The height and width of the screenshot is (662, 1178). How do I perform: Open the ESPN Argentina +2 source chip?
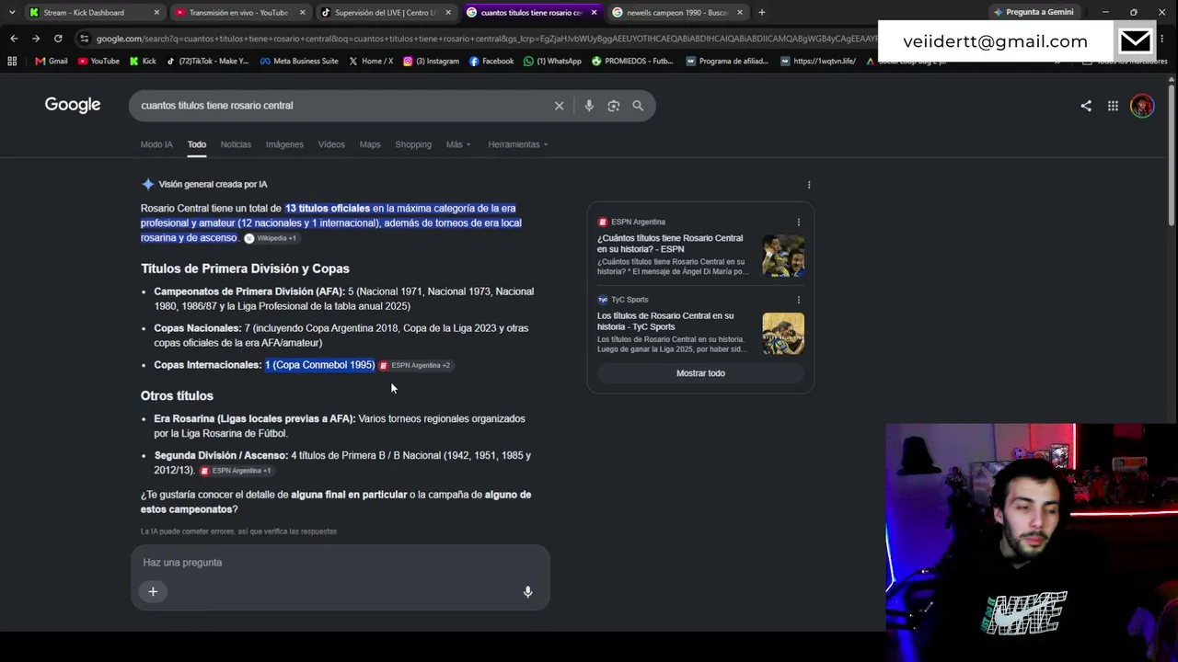tap(415, 366)
